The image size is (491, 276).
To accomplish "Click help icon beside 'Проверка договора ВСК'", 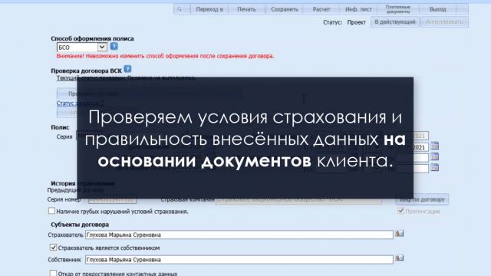I will [127, 69].
